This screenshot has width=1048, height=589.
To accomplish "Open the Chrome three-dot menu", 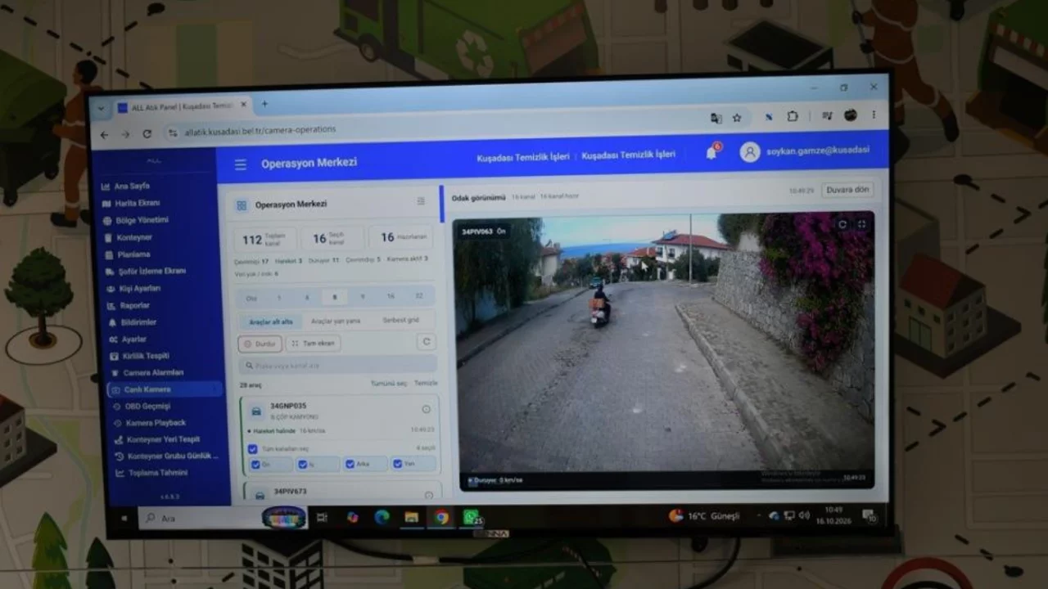I will tap(874, 115).
